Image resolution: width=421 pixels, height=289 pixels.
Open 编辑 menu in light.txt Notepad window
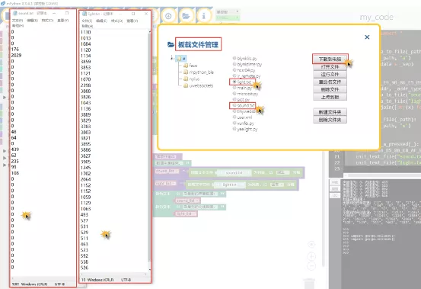point(101,21)
